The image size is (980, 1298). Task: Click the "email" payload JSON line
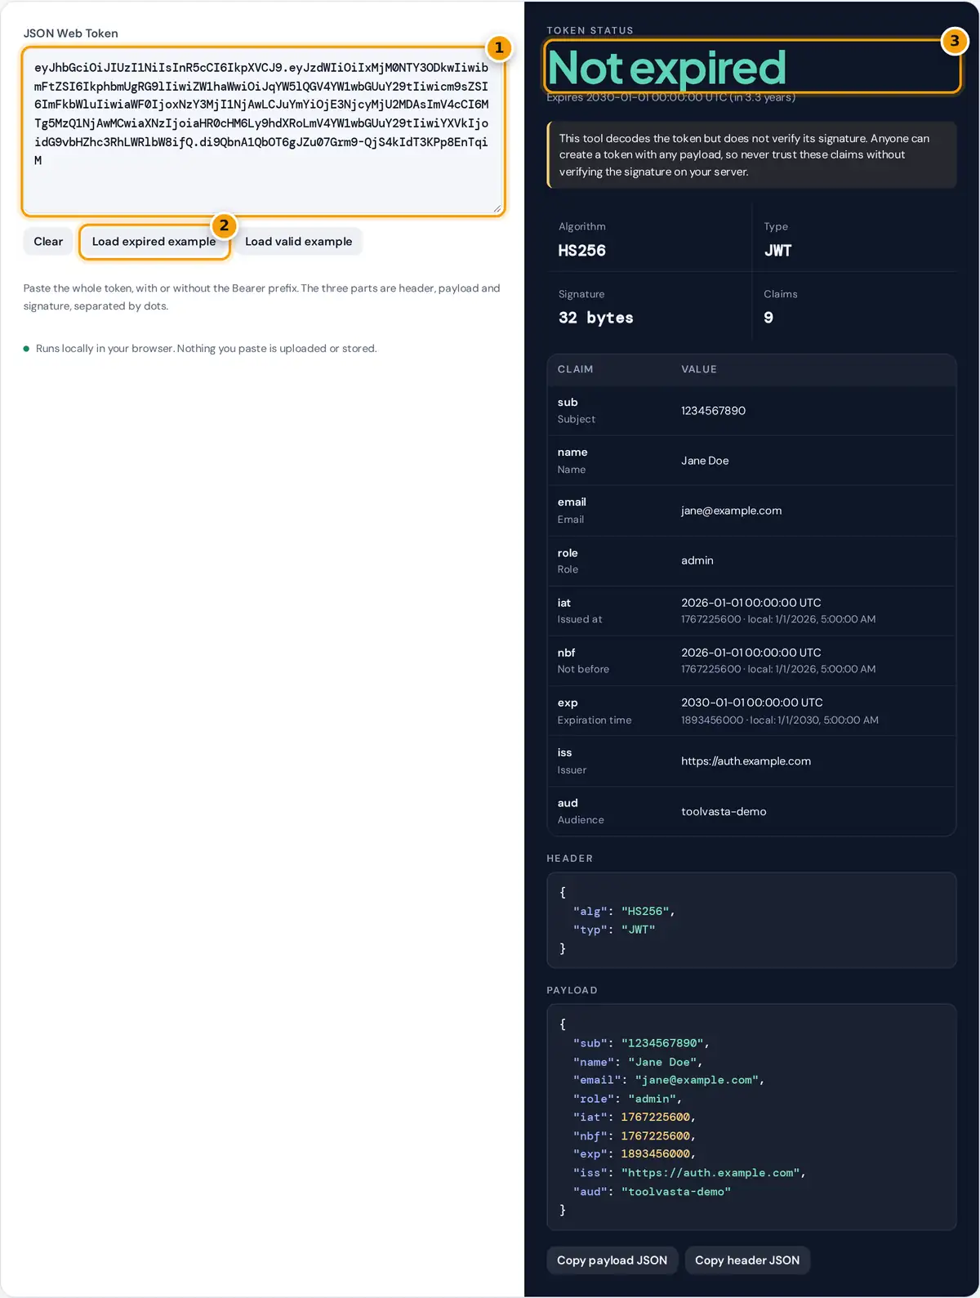tap(669, 1081)
